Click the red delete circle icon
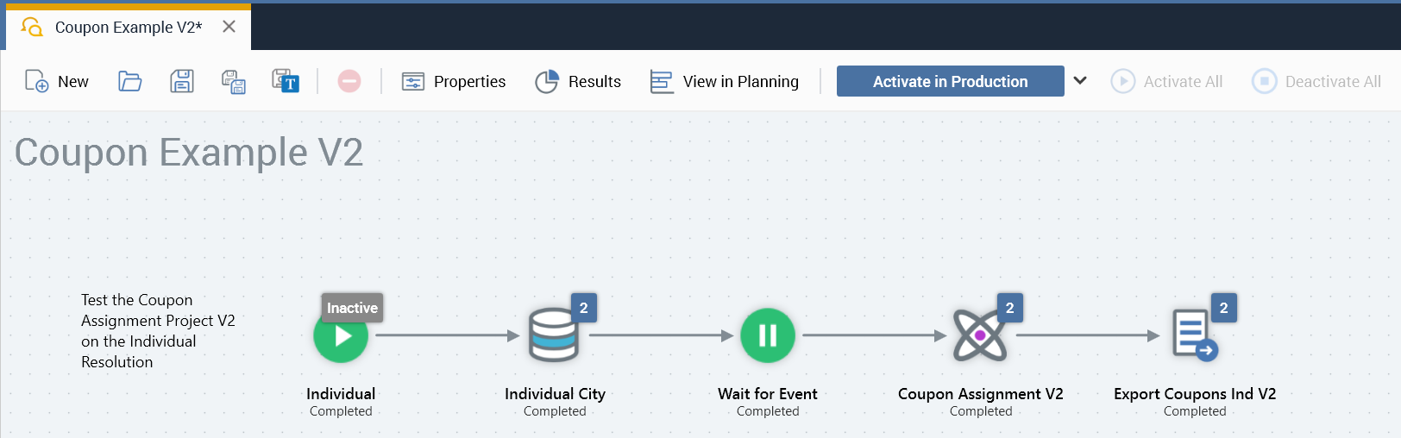 click(349, 81)
